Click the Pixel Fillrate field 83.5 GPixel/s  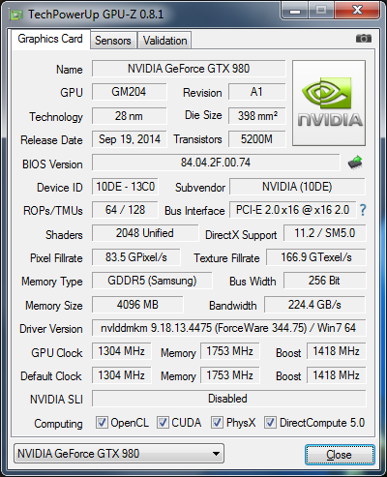[x=136, y=257]
